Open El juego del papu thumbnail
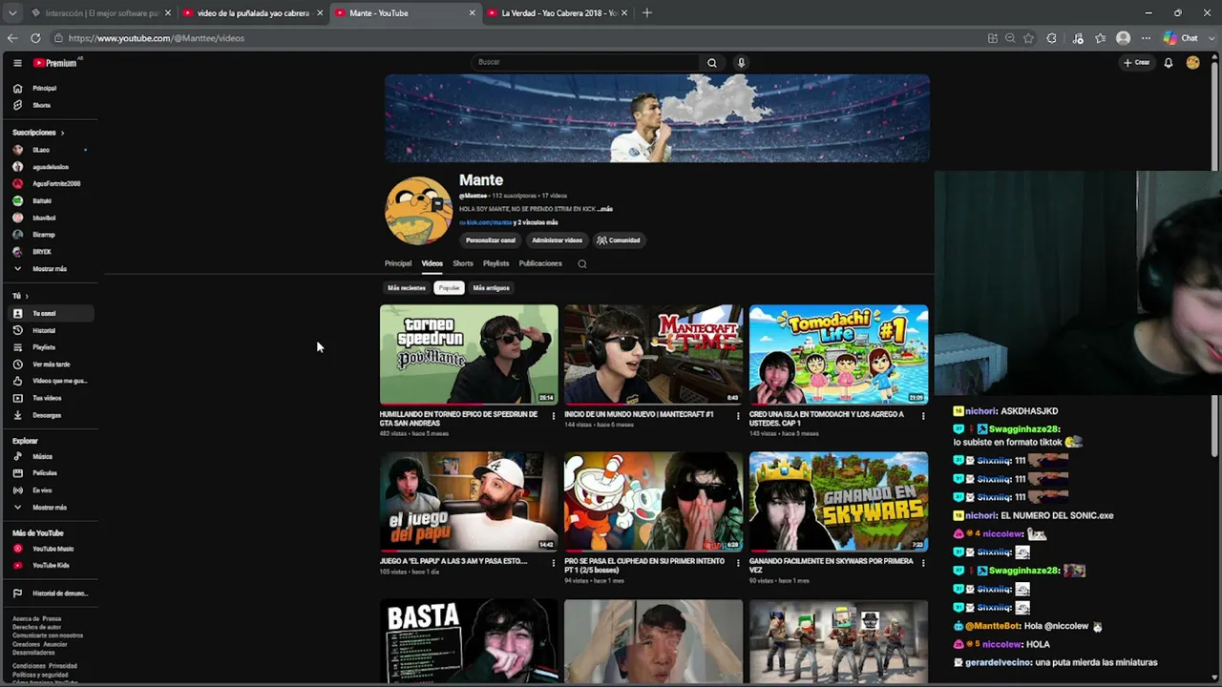This screenshot has width=1222, height=687. coord(469,502)
